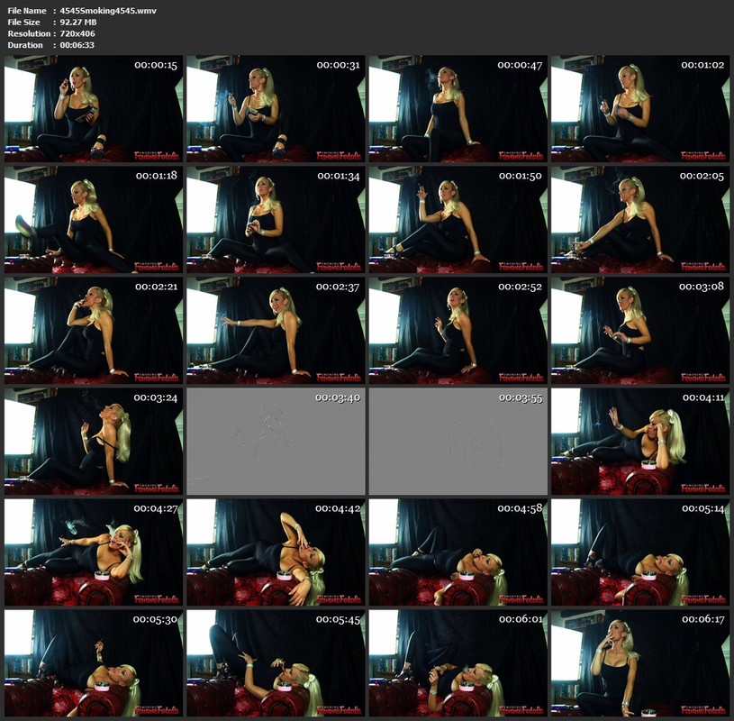Select the frame thumbnail stamped 00:00:31

pos(276,109)
